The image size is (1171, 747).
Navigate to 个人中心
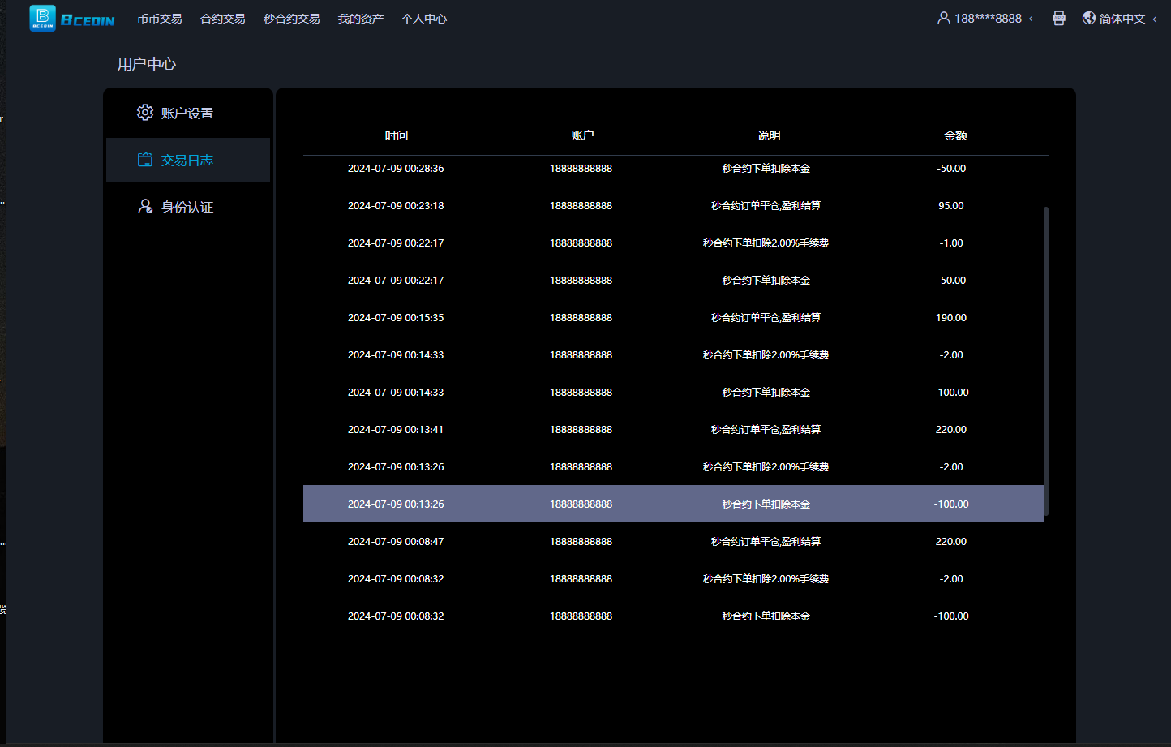pyautogui.click(x=423, y=19)
